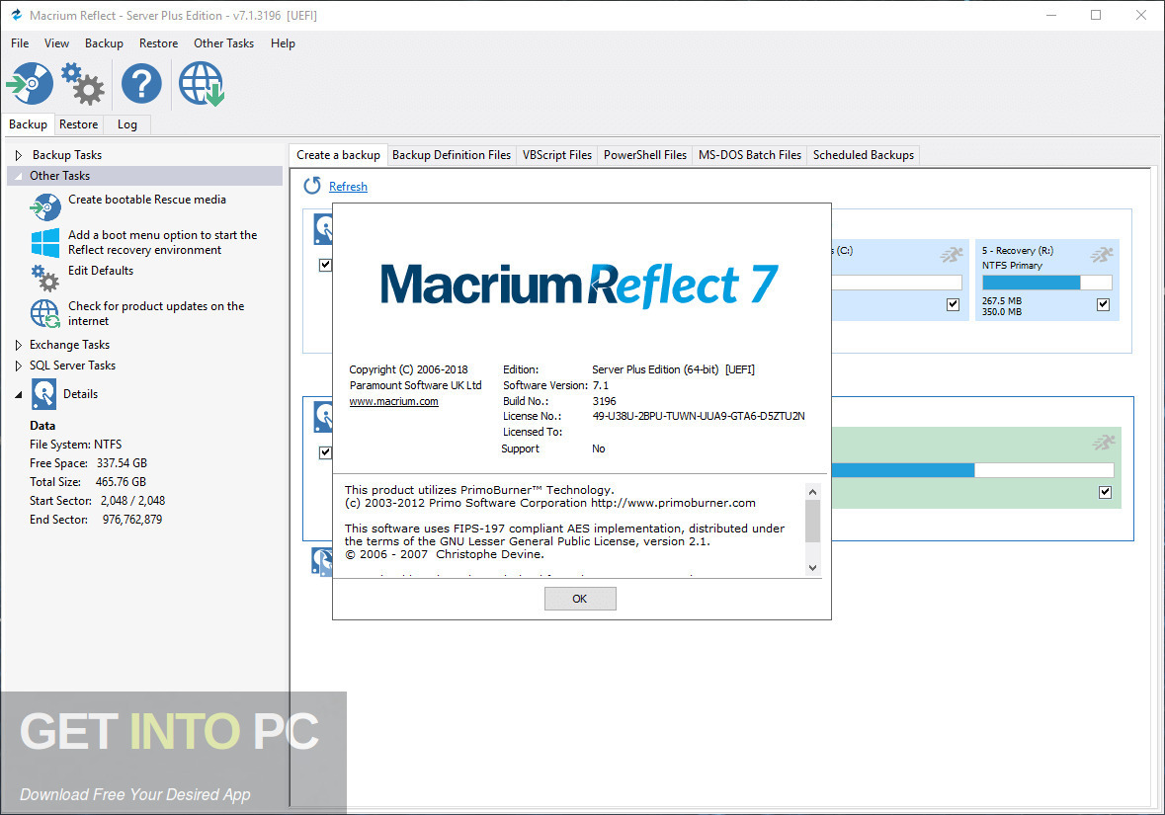Image resolution: width=1165 pixels, height=815 pixels.
Task: Open the File menu
Action: [20, 43]
